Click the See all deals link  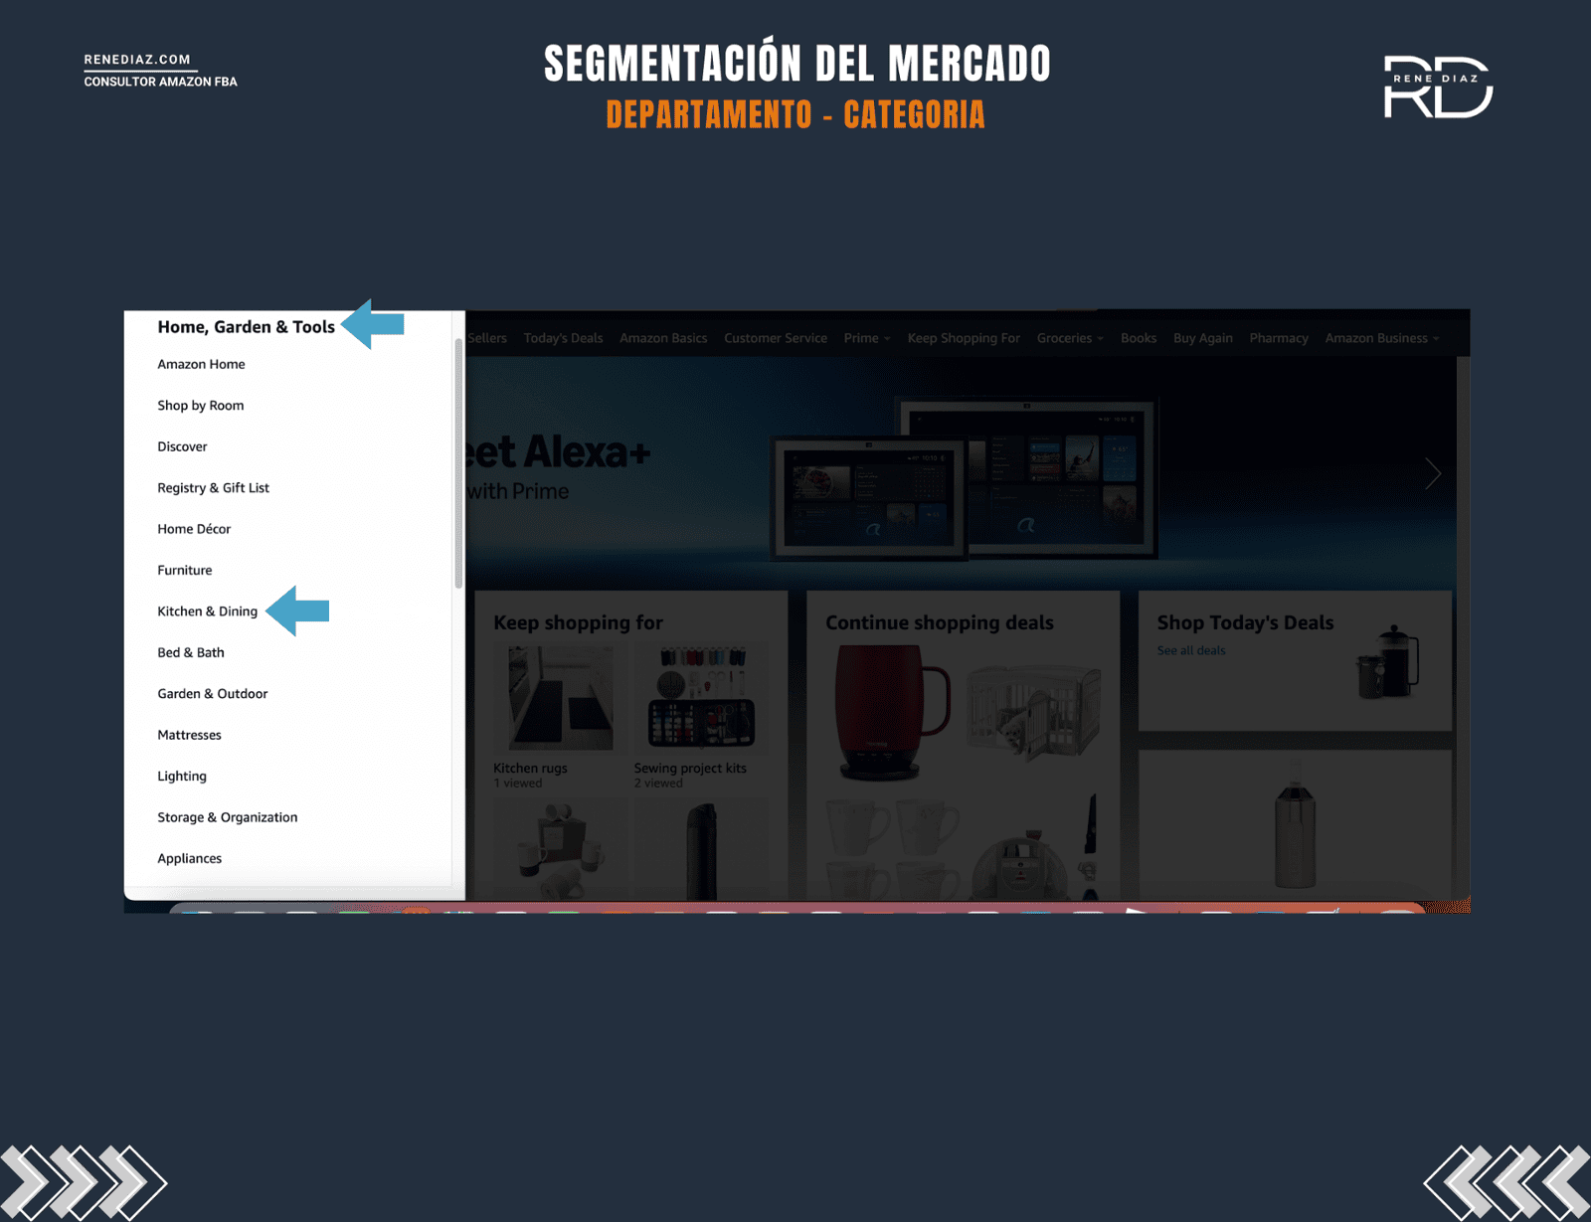point(1190,650)
